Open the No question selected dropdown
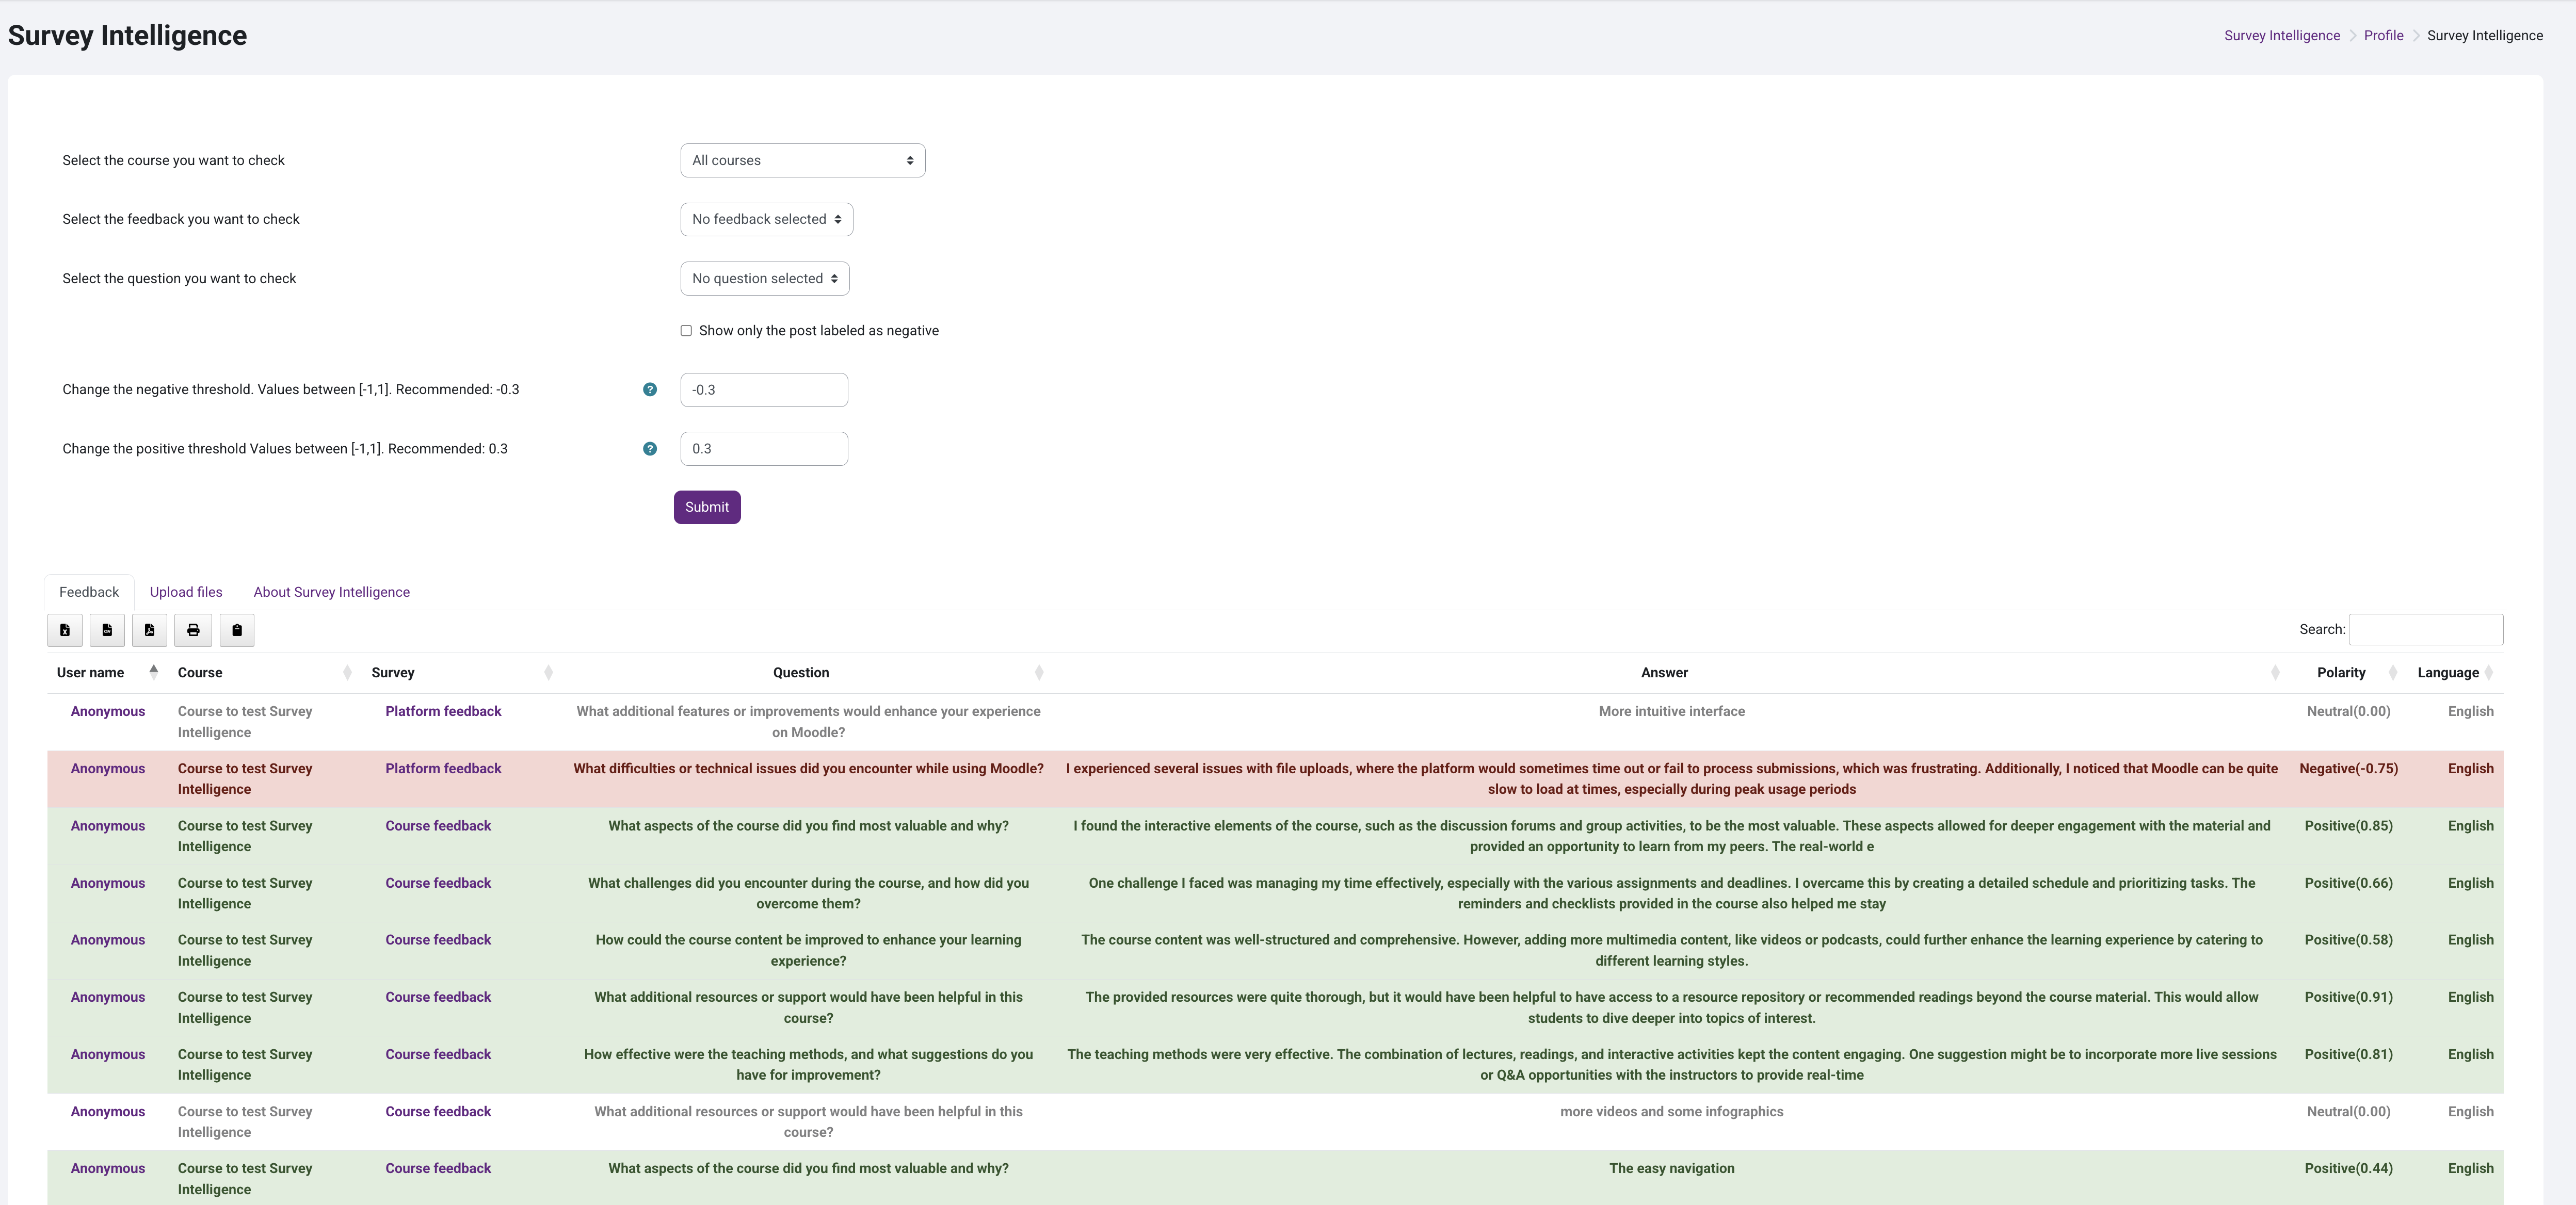This screenshot has width=2576, height=1205. pyautogui.click(x=764, y=279)
